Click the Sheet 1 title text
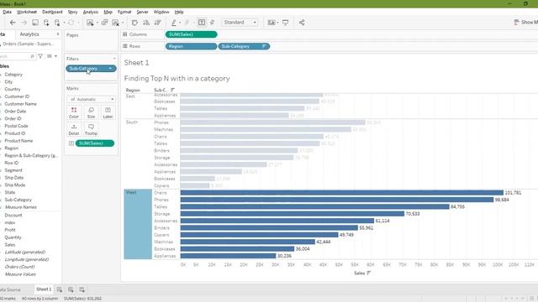 point(136,63)
